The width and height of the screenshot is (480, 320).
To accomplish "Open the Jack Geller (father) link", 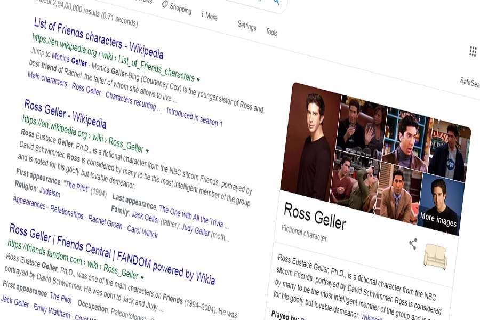I will pos(146,217).
